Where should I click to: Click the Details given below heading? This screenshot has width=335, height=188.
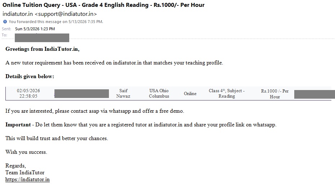click(30, 76)
